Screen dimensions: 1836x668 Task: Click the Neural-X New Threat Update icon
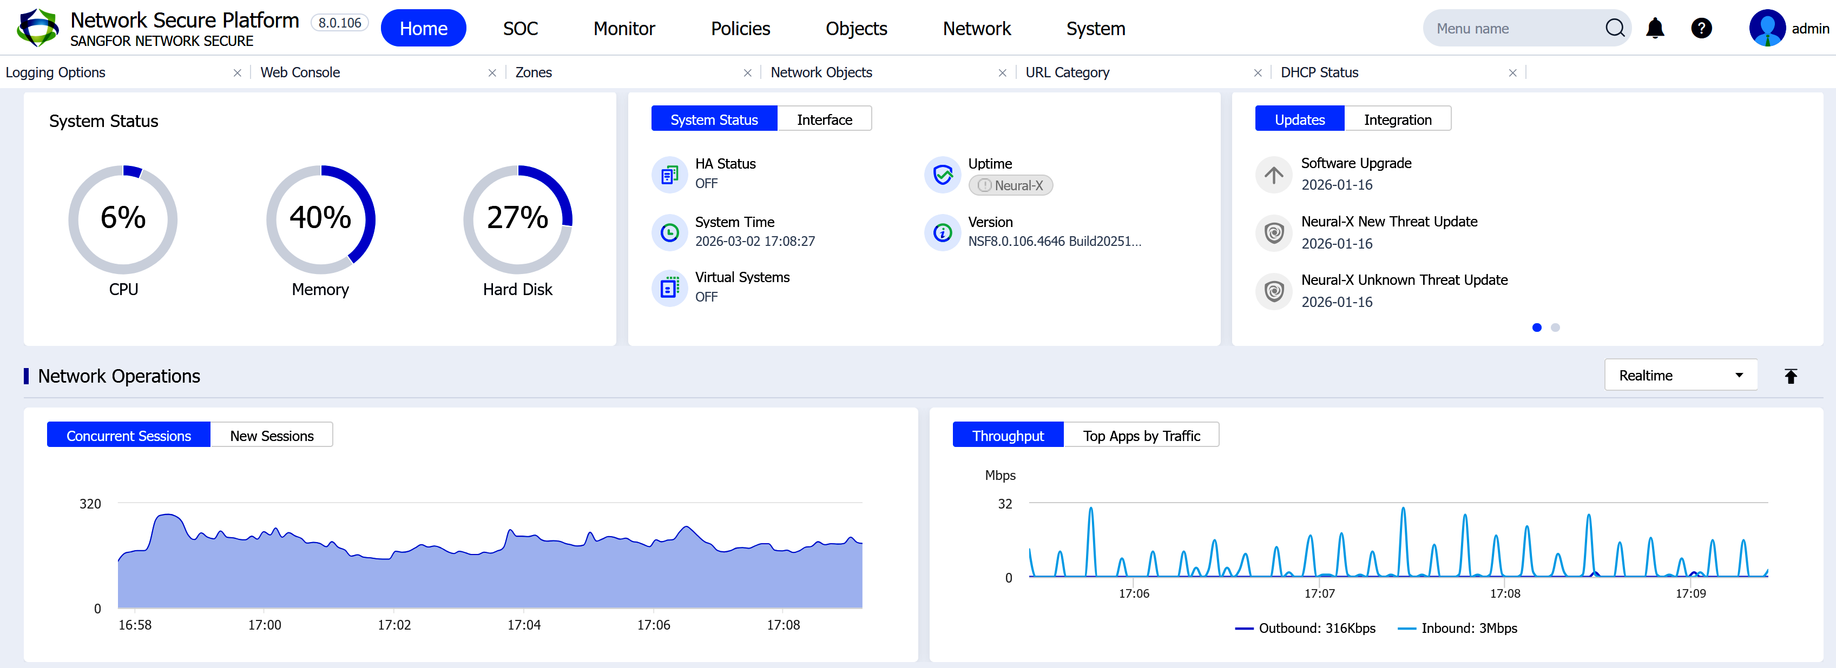click(x=1274, y=233)
